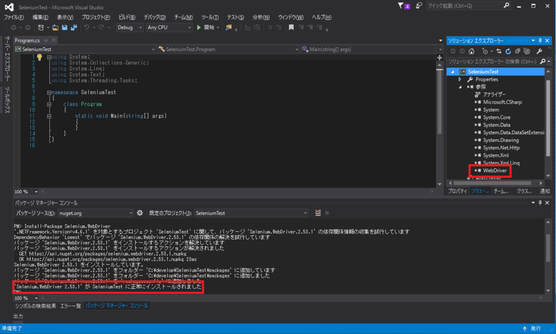Click the green Start debugging play icon

pos(199,27)
